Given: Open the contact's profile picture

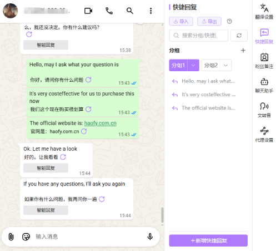Looking at the screenshot, I should pyautogui.click(x=10, y=11).
